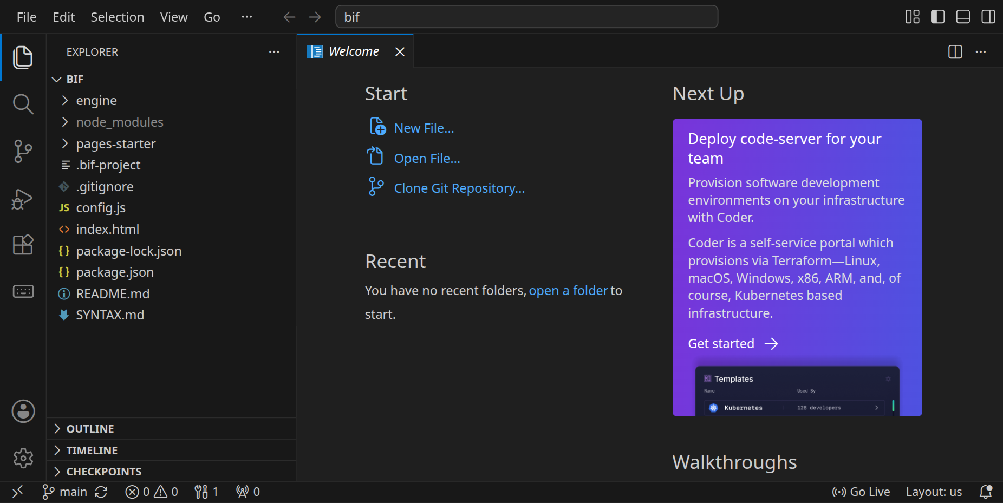Click the Open File... link
The image size is (1003, 503).
pos(427,159)
